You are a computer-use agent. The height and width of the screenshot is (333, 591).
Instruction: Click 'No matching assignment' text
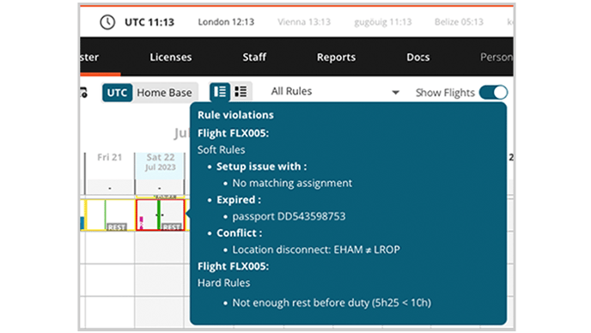pyautogui.click(x=292, y=183)
